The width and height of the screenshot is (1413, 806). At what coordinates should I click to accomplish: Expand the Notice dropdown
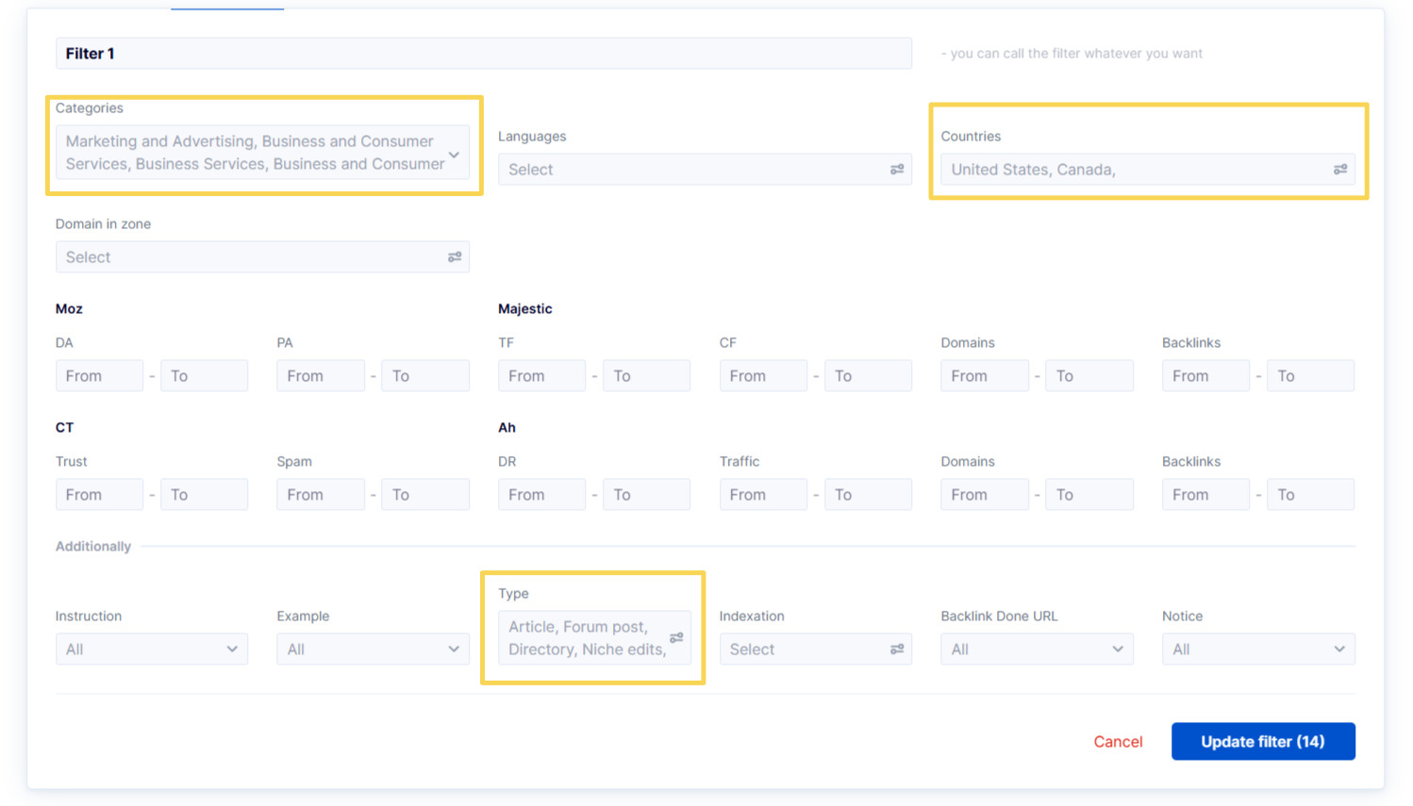pyautogui.click(x=1257, y=649)
